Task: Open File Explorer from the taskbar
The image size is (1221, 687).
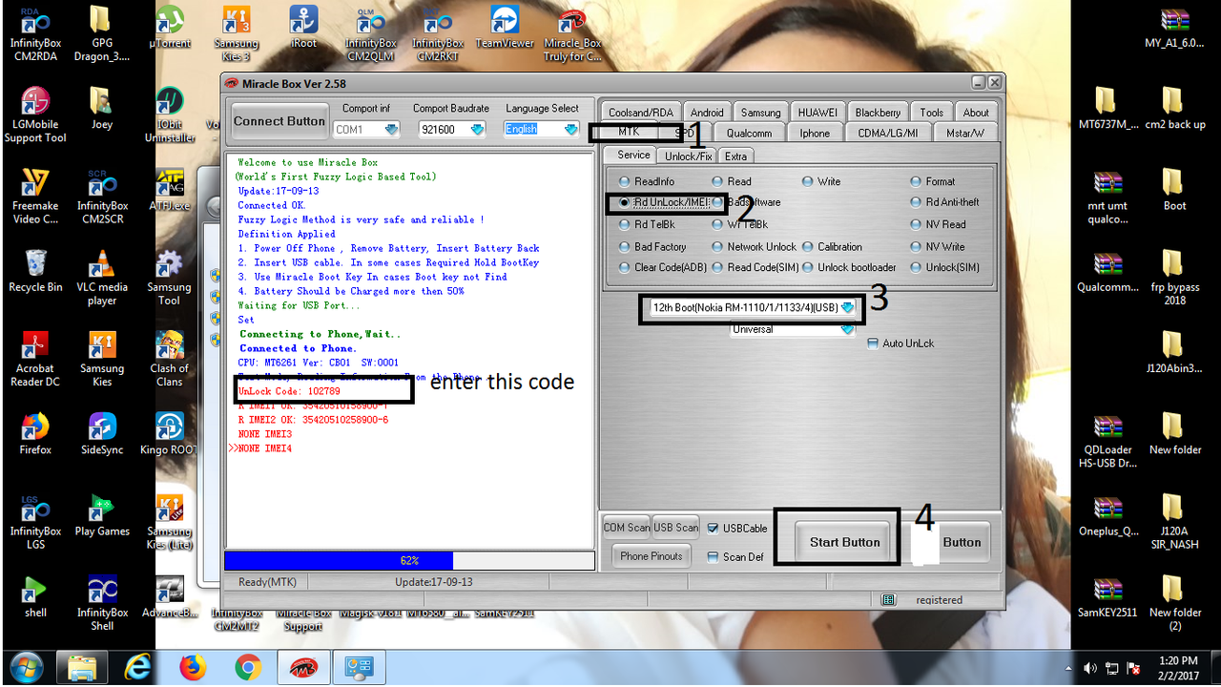Action: click(x=83, y=667)
